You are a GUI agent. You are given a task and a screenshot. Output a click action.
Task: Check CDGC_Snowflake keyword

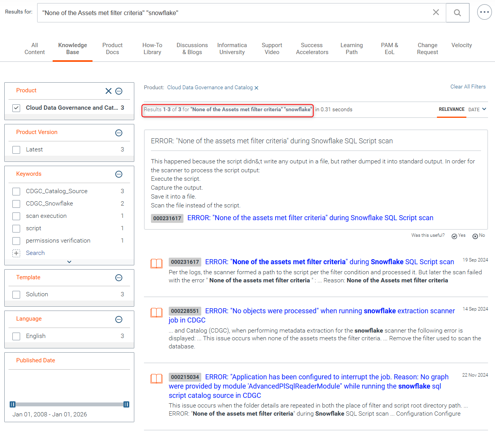16,204
